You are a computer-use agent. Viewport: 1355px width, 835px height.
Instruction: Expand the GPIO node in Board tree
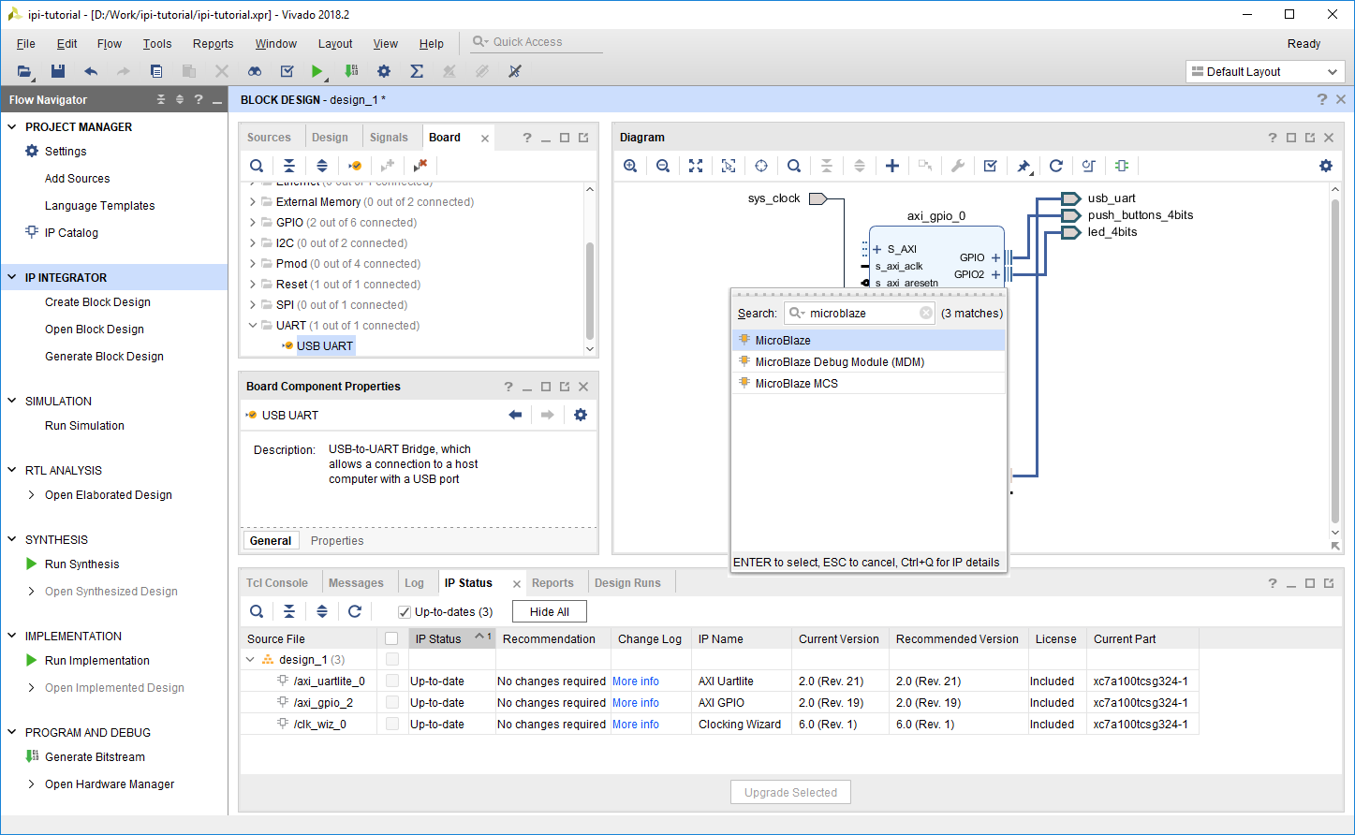click(253, 223)
